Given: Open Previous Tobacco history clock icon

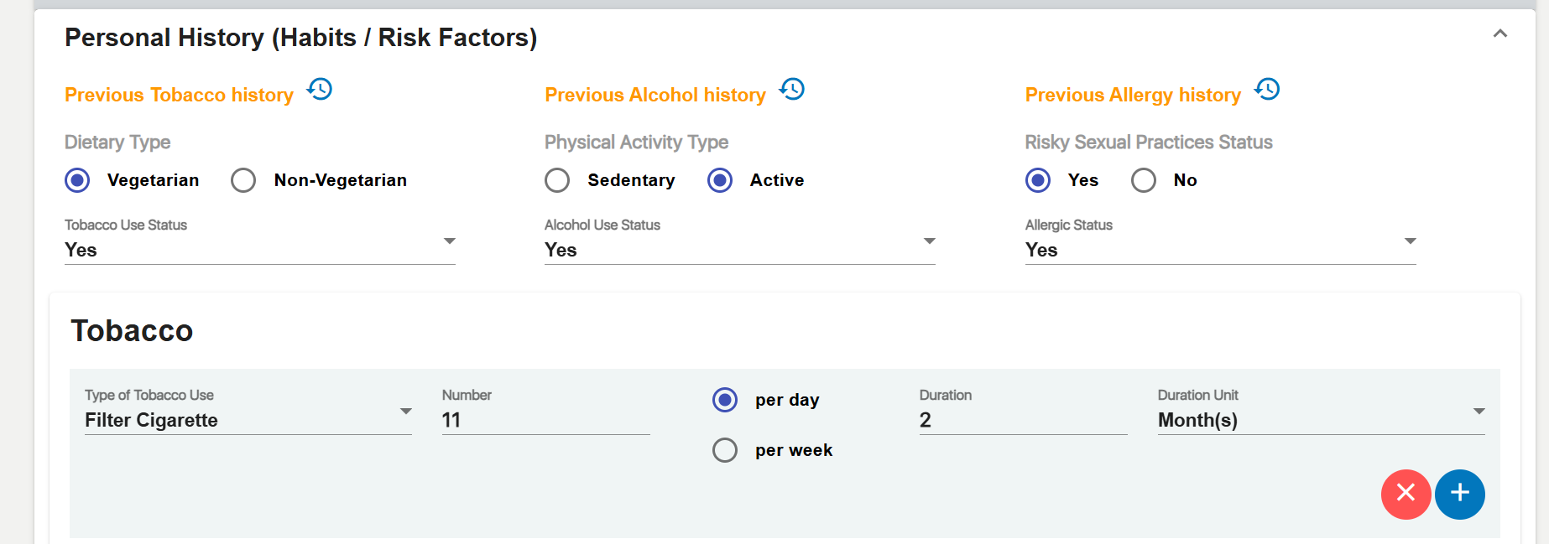Looking at the screenshot, I should (x=320, y=90).
